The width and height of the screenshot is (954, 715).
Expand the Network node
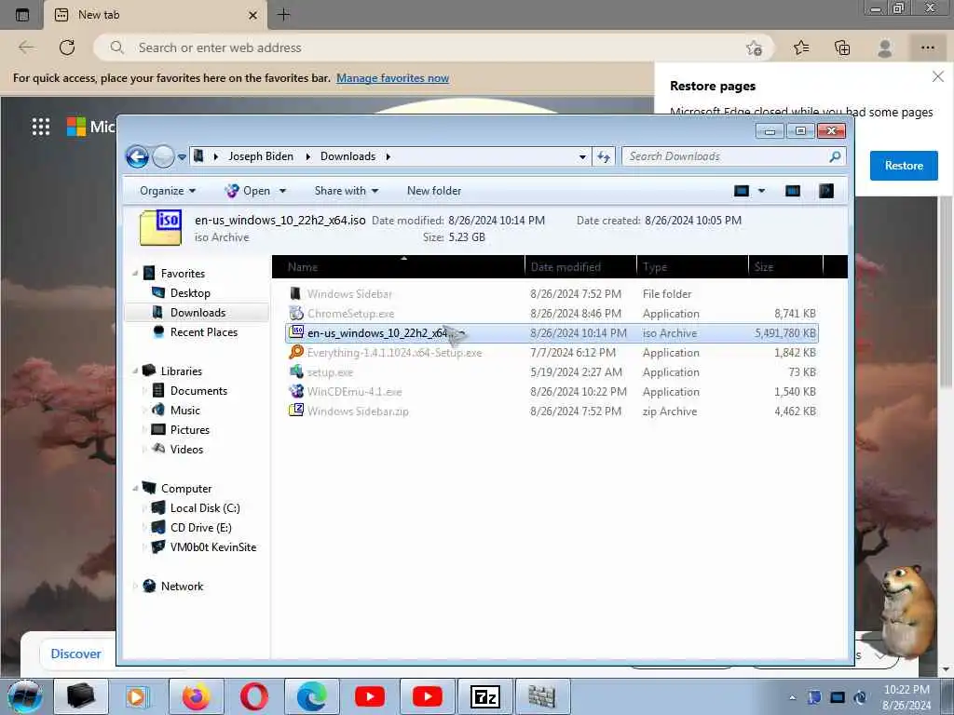pos(135,587)
